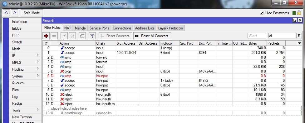Sort by the Src. Address column header
The image size is (305, 123).
127,43
